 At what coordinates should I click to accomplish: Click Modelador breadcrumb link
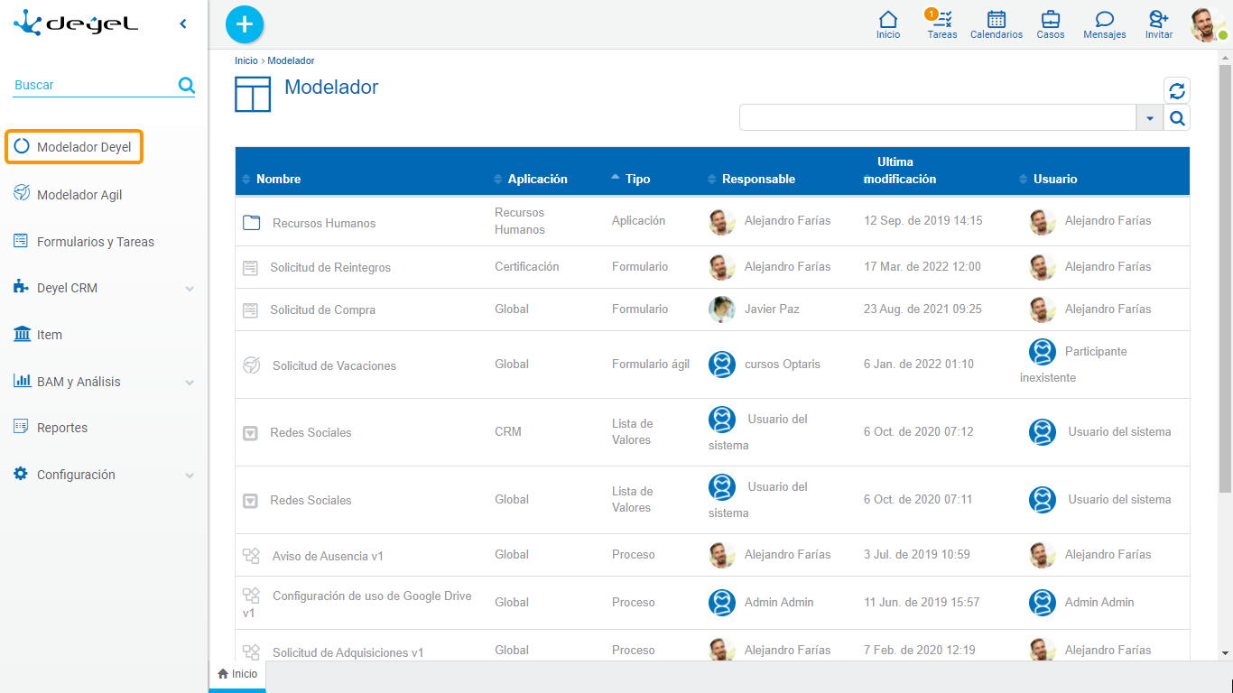(x=291, y=60)
